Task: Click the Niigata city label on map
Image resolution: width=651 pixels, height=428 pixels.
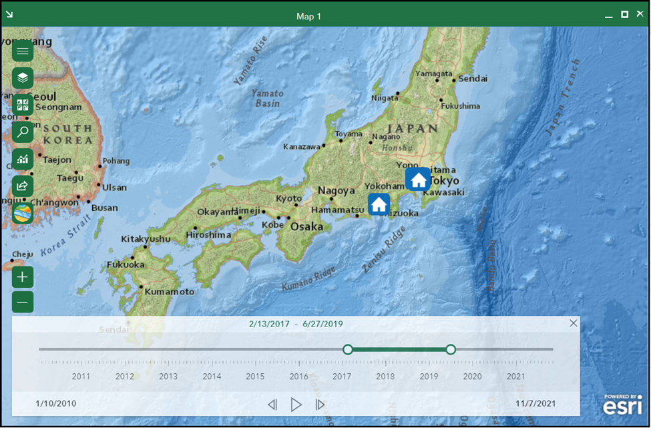Action: (385, 98)
